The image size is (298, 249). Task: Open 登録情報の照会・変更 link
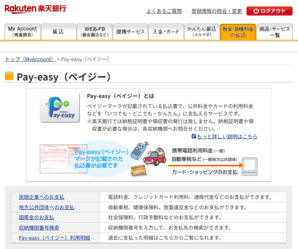coord(216,11)
